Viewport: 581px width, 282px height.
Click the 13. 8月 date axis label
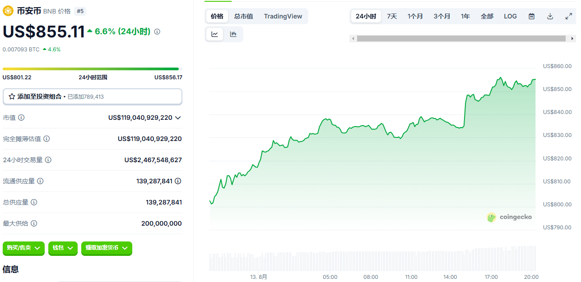259,277
